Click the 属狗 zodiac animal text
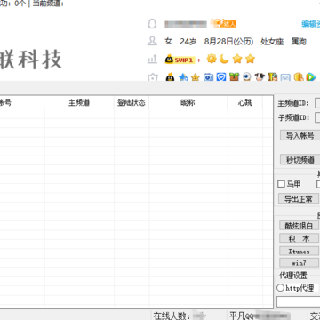This screenshot has width=320, height=320. 299,42
